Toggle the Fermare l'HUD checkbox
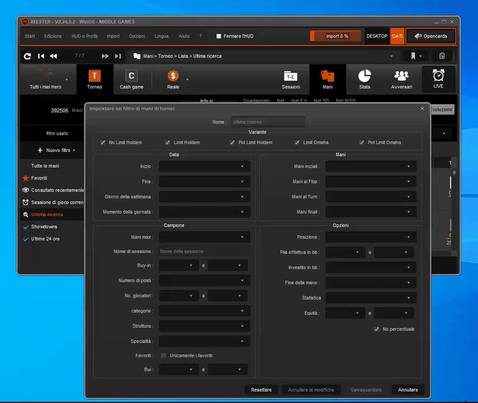 click(219, 36)
